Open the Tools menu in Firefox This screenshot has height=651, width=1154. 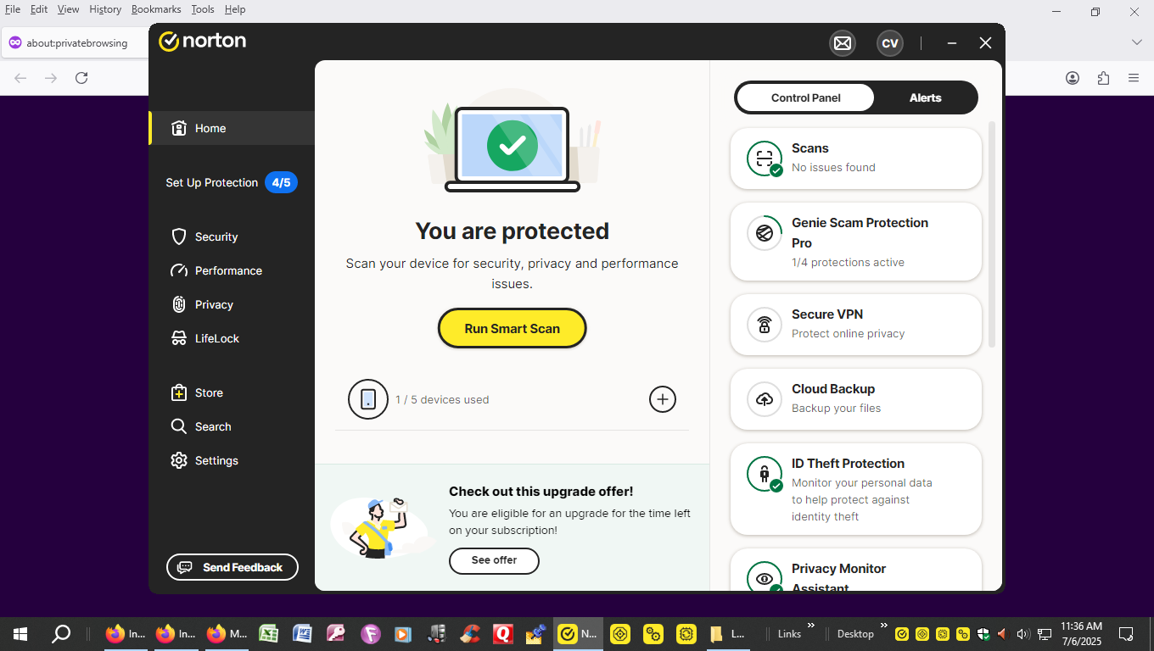click(x=203, y=9)
